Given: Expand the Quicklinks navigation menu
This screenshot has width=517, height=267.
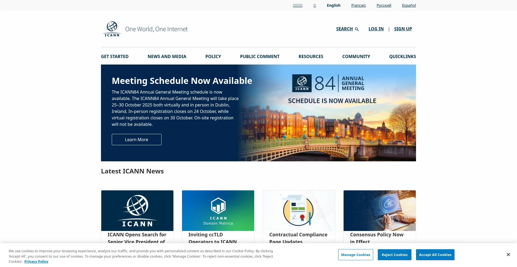Looking at the screenshot, I should [402, 56].
